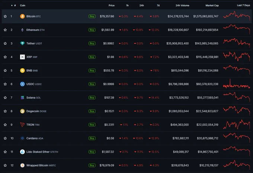This screenshot has width=253, height=173.
Task: Select BNB market cap $81,116,234,068
Action: click(208, 71)
